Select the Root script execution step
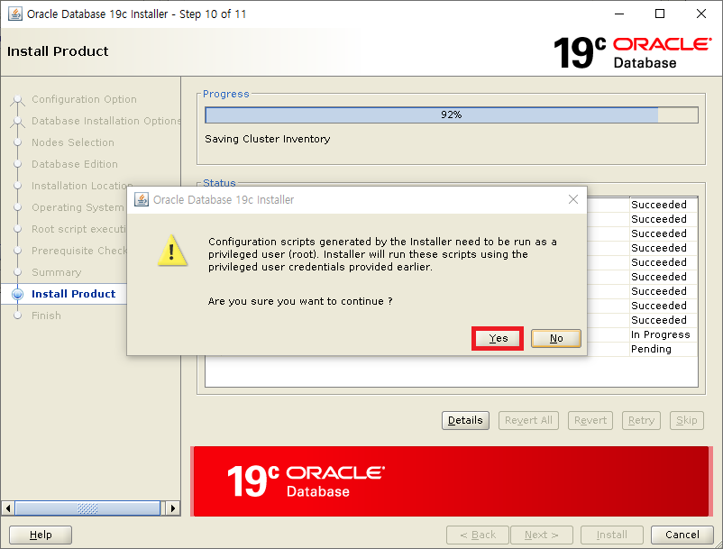The height and width of the screenshot is (549, 723). 78,229
